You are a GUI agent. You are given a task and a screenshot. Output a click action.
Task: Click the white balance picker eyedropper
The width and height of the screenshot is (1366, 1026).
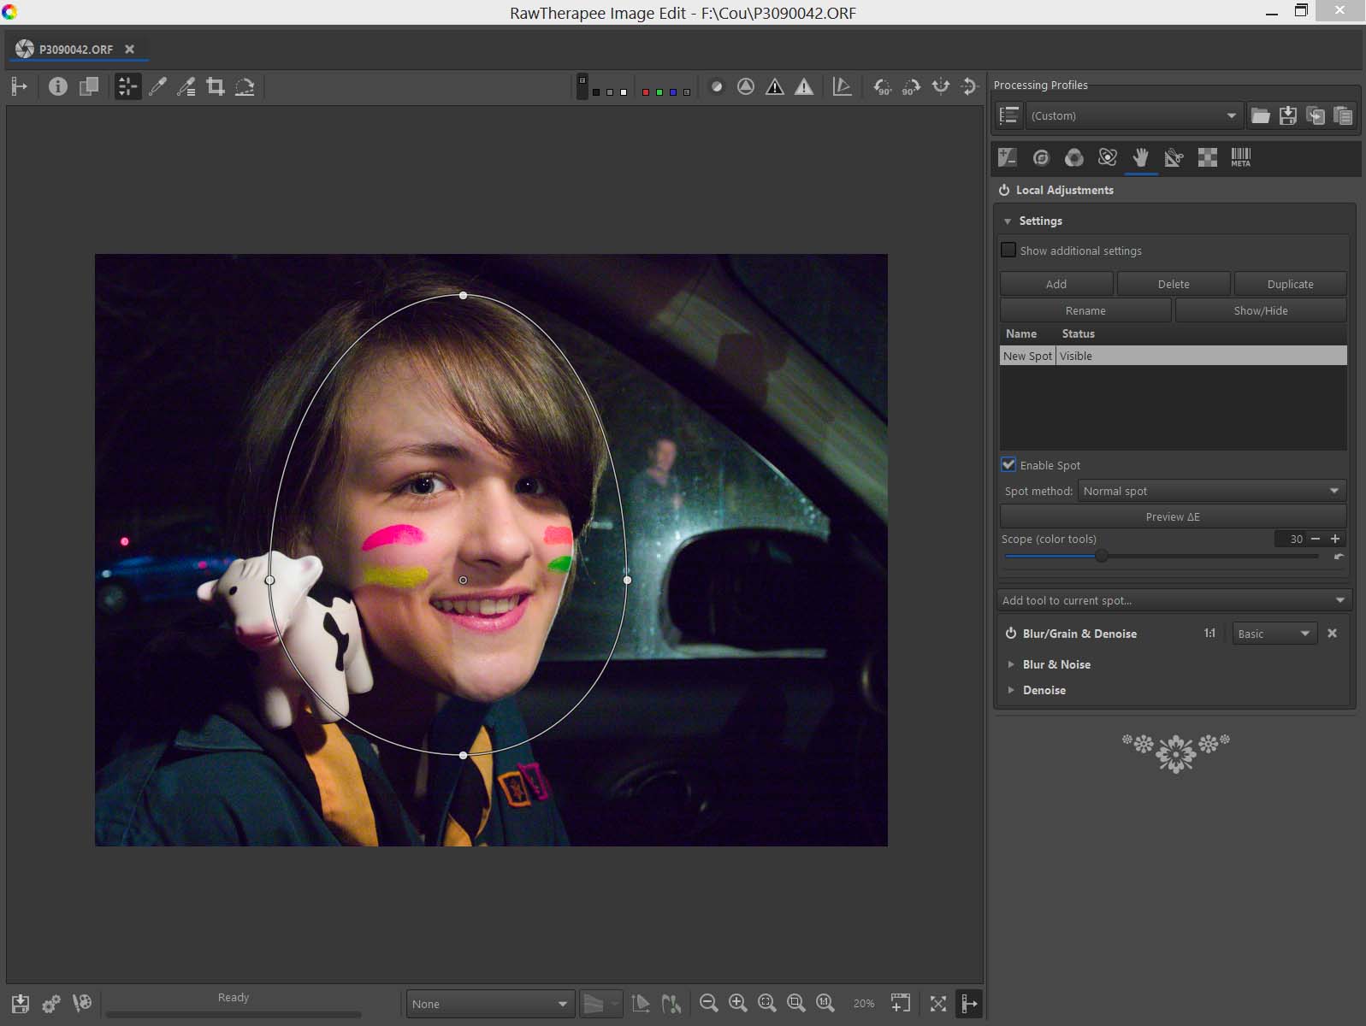click(157, 86)
